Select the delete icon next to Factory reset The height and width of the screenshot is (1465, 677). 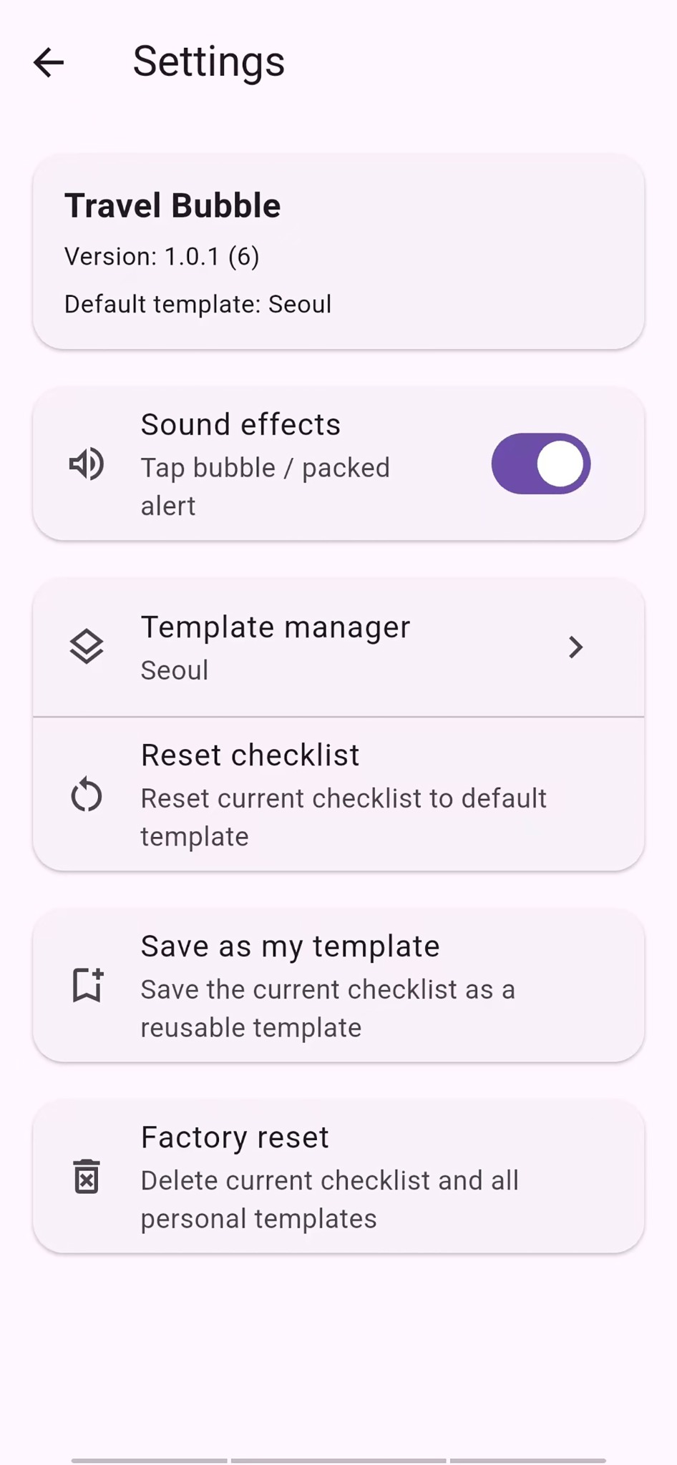click(x=86, y=1178)
